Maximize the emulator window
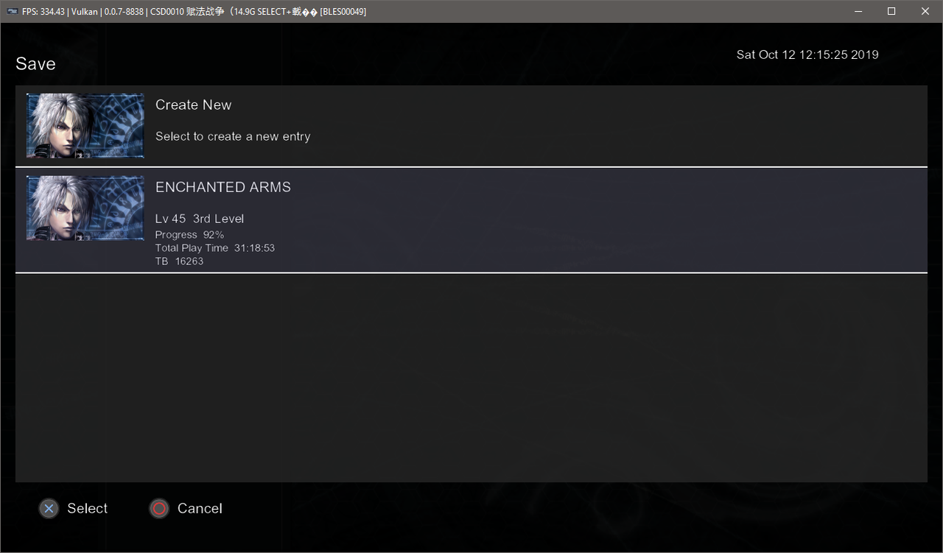943x553 pixels. pos(891,11)
